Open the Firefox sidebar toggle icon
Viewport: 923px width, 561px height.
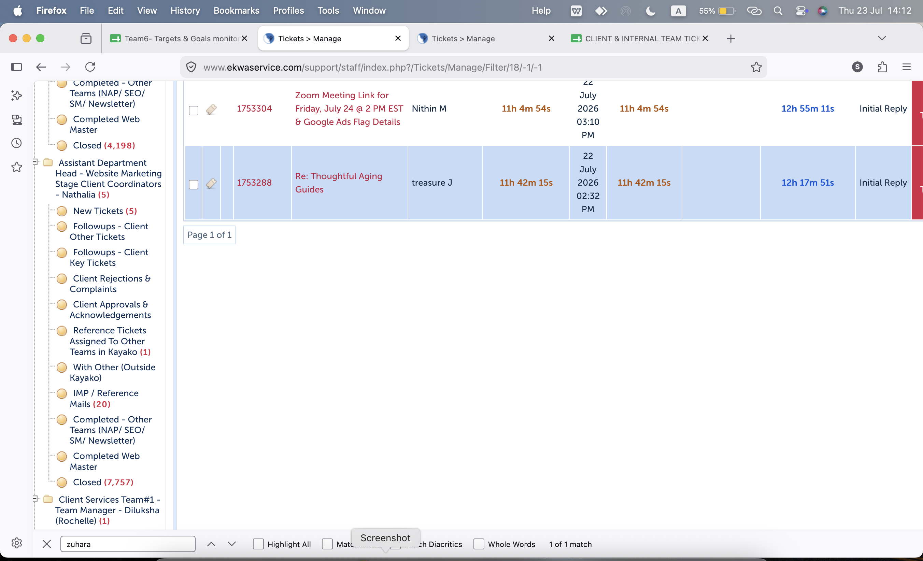point(16,67)
